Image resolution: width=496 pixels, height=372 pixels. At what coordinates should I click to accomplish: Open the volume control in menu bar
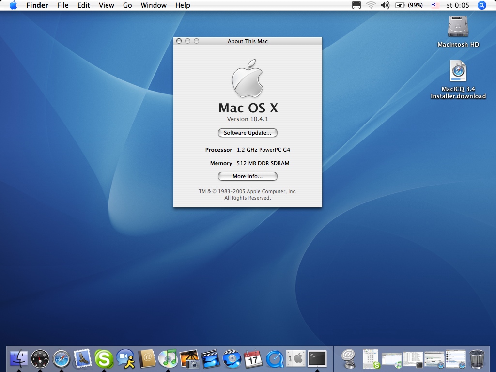[x=385, y=5]
